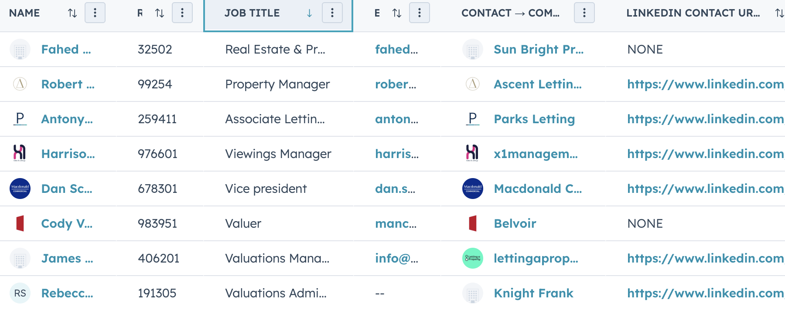Open the Contact to Company column menu

pyautogui.click(x=584, y=13)
